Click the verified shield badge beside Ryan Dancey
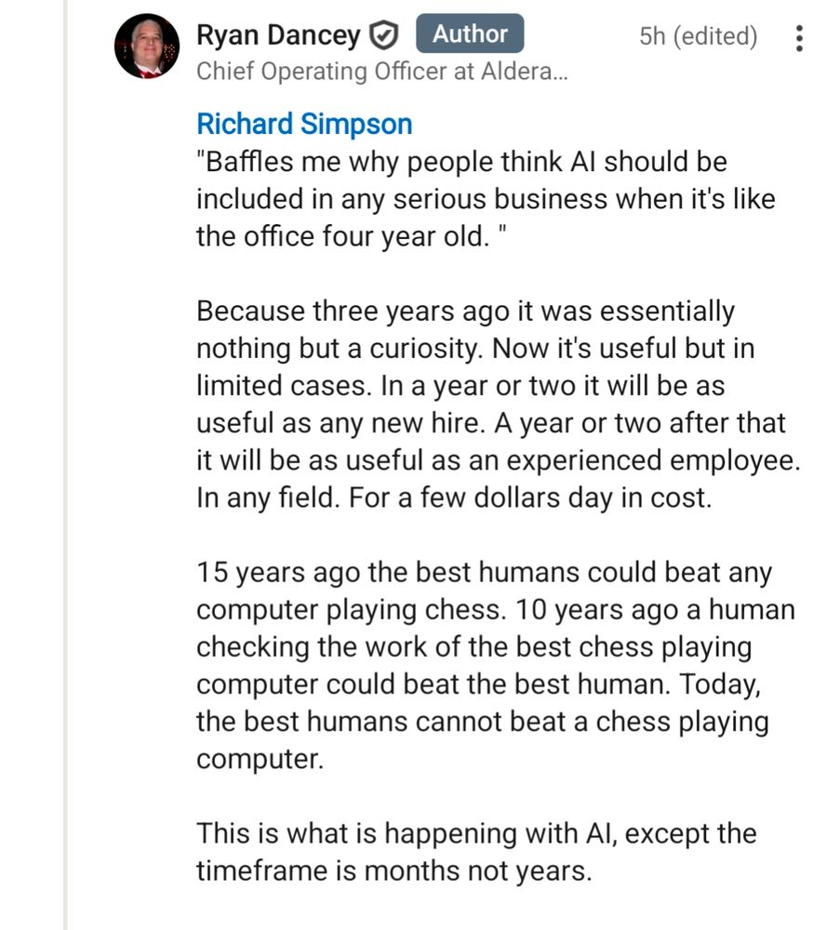Screen dimensions: 840x930 coord(384,36)
